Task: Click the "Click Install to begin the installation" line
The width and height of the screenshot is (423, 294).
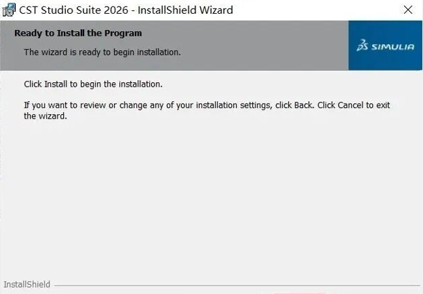Action: point(93,84)
